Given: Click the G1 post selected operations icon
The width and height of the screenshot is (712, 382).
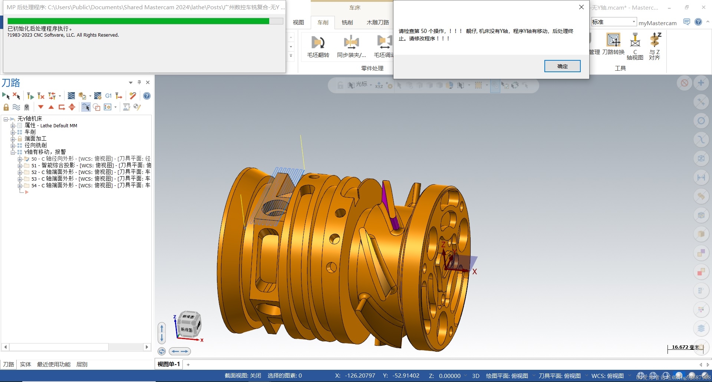Looking at the screenshot, I should [108, 96].
